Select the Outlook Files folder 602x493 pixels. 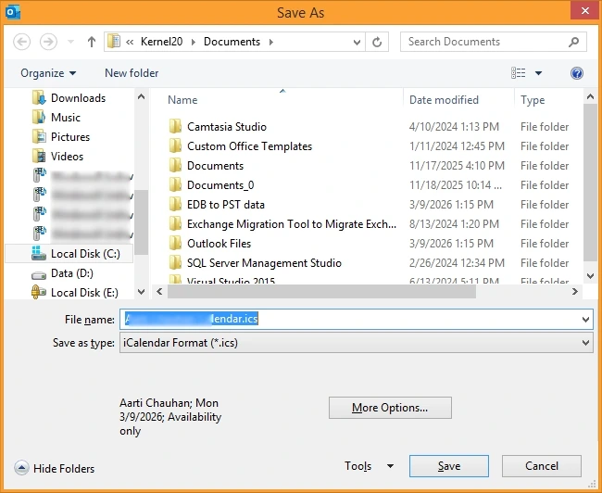click(219, 244)
